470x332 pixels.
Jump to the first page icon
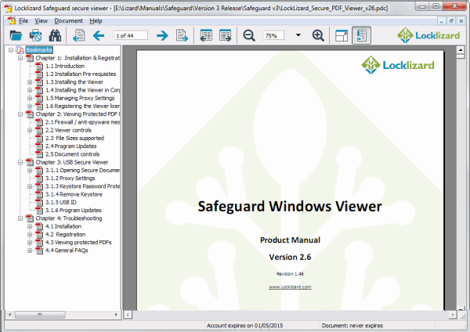click(x=78, y=35)
